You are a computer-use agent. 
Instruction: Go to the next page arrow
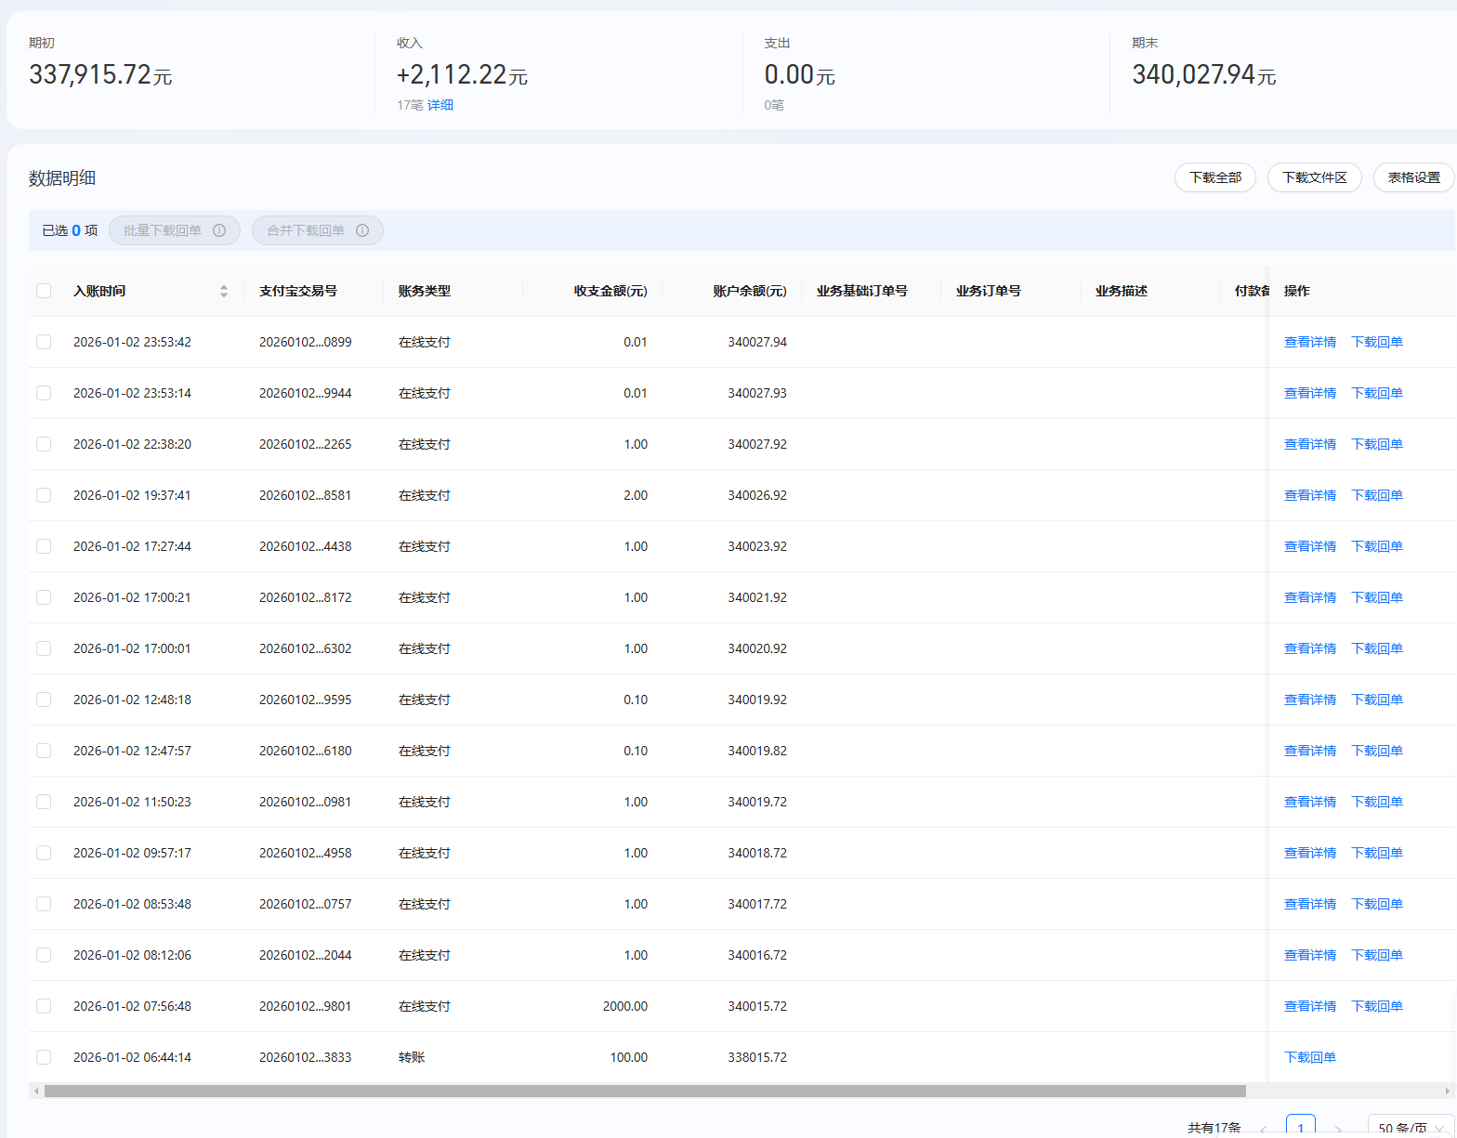click(x=1338, y=1129)
